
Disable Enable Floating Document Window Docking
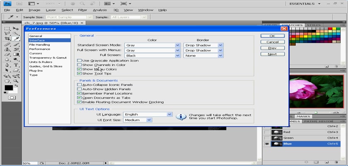pos(79,102)
